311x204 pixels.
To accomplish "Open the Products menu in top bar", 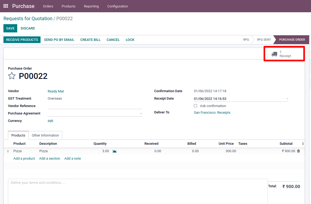I will pyautogui.click(x=68, y=6).
